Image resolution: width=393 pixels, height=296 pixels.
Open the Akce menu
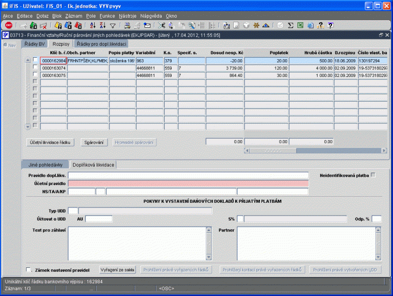click(x=8, y=16)
